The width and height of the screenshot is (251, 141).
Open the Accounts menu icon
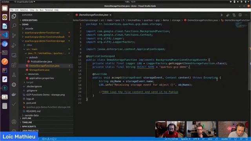pos(14,122)
